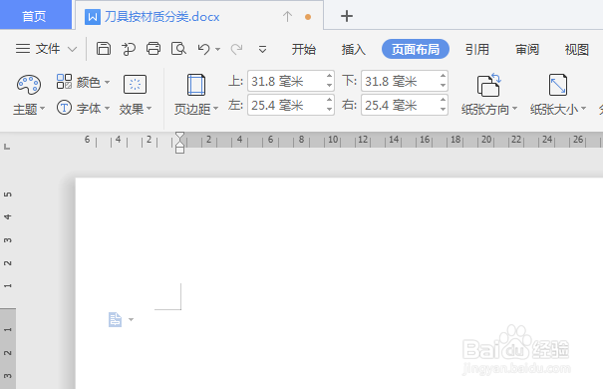The height and width of the screenshot is (389, 603).
Task: Open the 字体 theme fonts dropdown
Action: pos(83,108)
